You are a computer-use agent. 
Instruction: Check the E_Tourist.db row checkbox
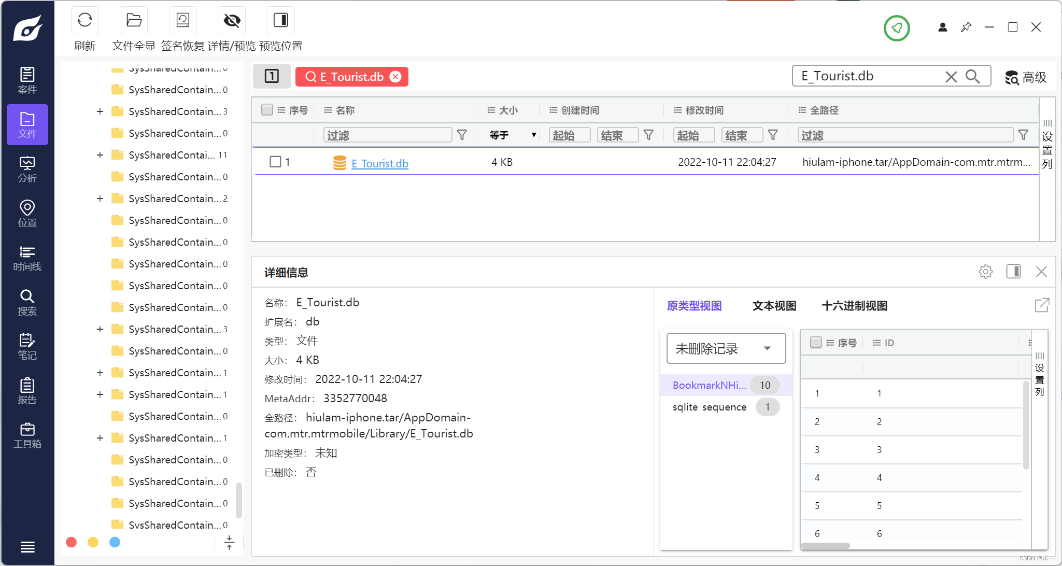[x=275, y=162]
